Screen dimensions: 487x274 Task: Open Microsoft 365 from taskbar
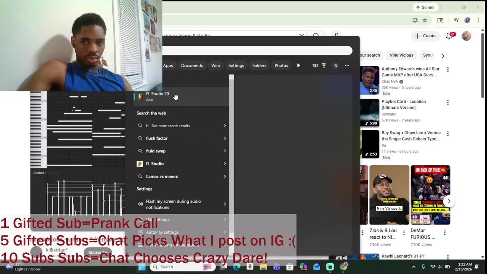click(x=303, y=267)
